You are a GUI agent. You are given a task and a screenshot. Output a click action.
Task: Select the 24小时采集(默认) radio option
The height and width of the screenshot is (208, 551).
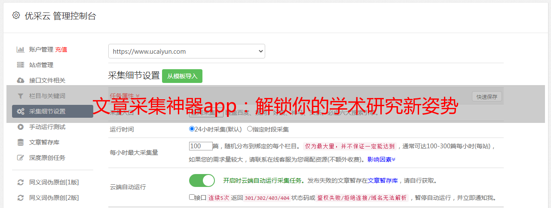[x=192, y=129]
